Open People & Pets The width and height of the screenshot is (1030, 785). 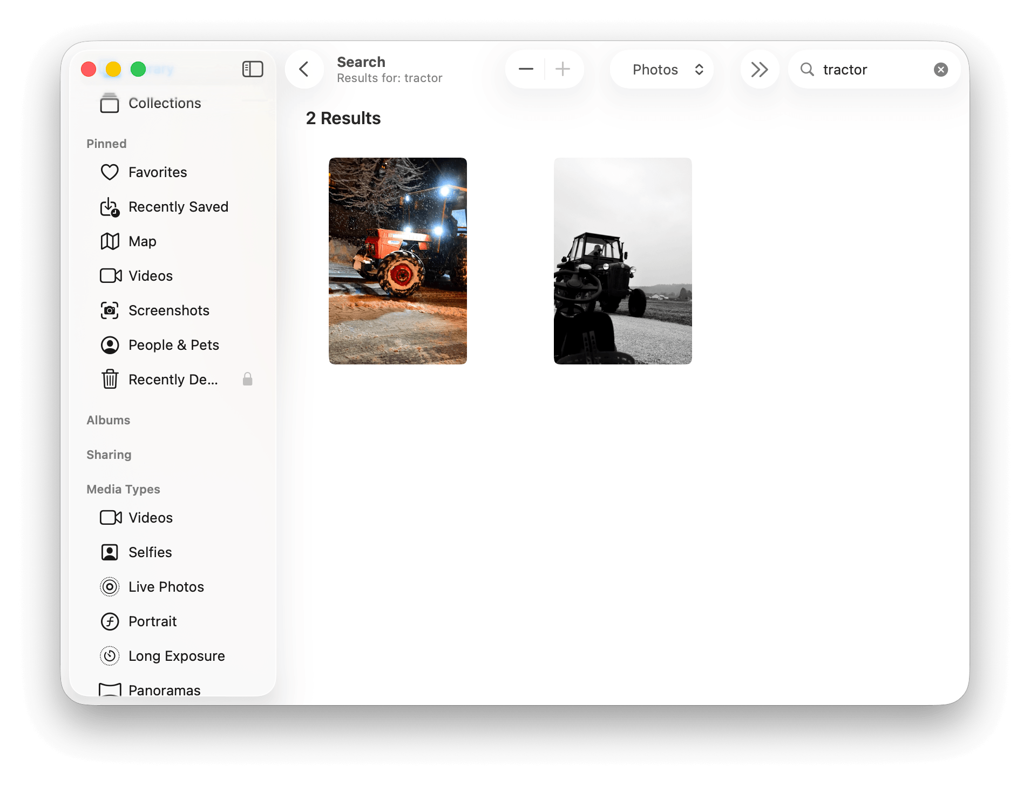pyautogui.click(x=173, y=345)
